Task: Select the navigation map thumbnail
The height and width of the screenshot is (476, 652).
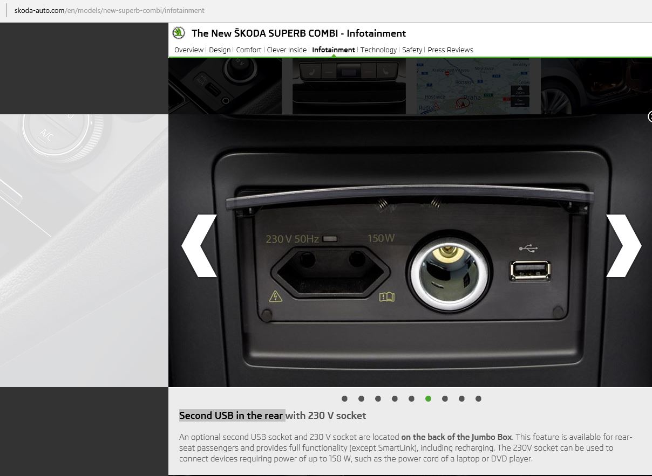Action: click(x=478, y=86)
